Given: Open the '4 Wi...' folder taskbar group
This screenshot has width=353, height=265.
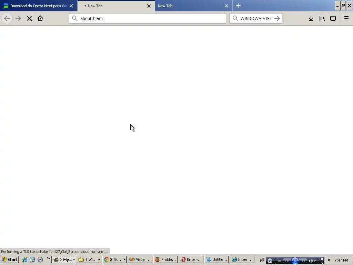Looking at the screenshot, I should pyautogui.click(x=89, y=259).
